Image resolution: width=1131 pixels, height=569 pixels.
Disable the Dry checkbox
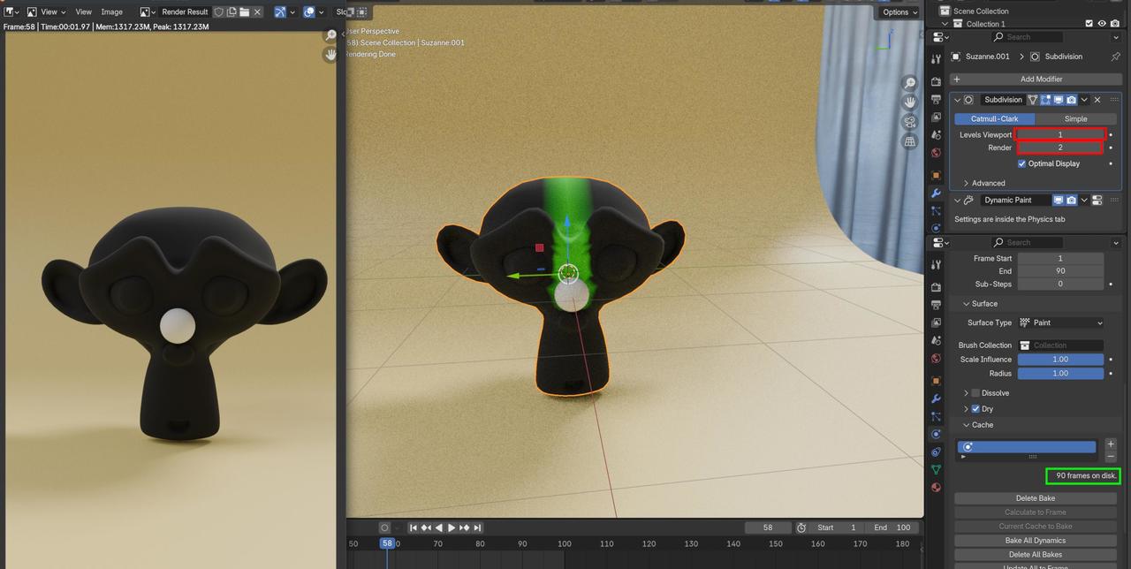coord(975,409)
